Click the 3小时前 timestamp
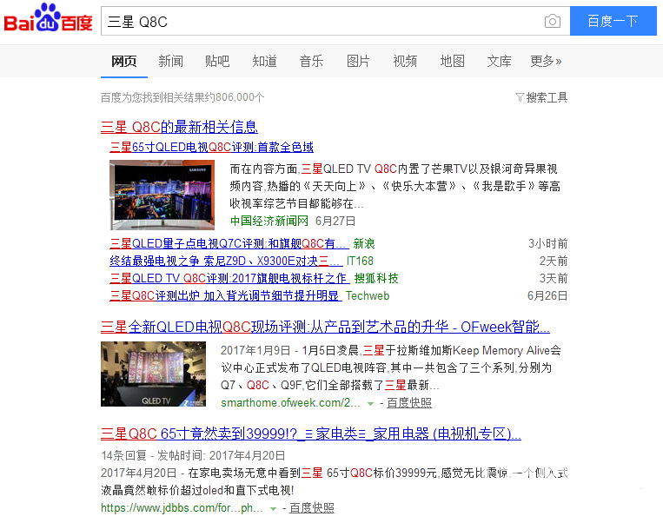Viewport: 663px width, 523px height. 547,243
